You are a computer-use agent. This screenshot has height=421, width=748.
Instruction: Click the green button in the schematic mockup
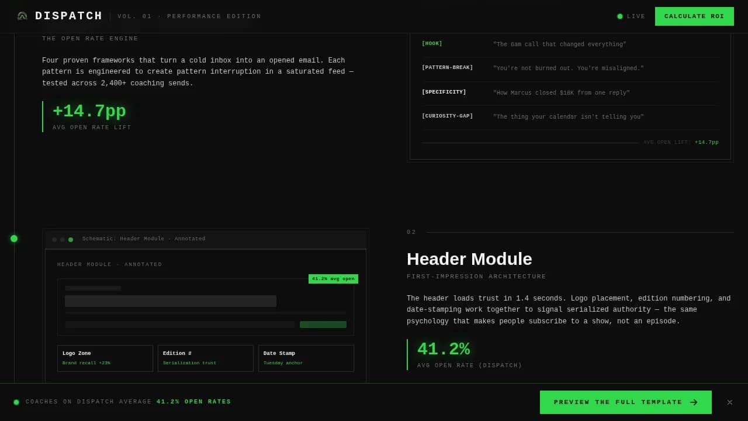tap(323, 325)
